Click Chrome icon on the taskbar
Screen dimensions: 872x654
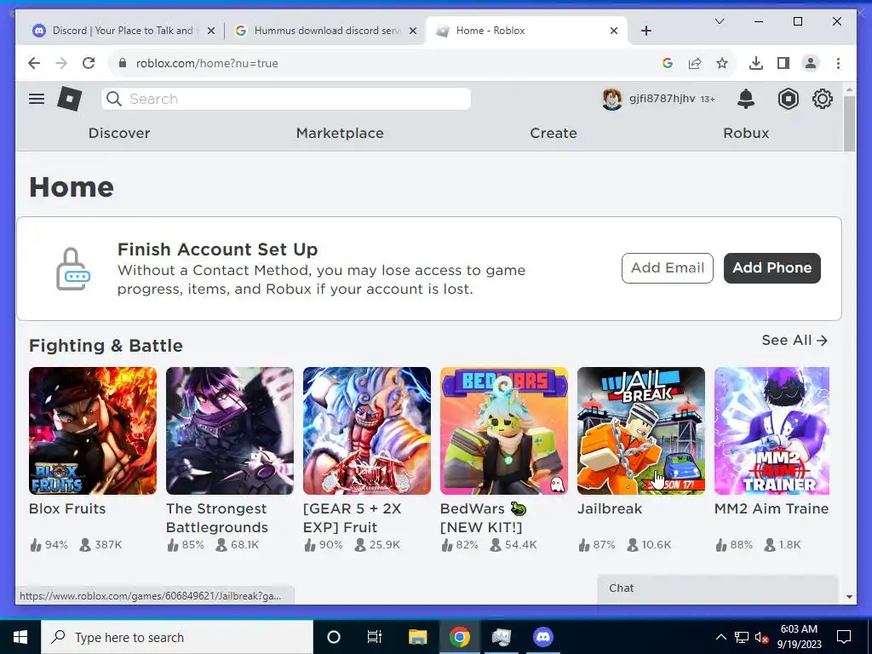click(459, 637)
